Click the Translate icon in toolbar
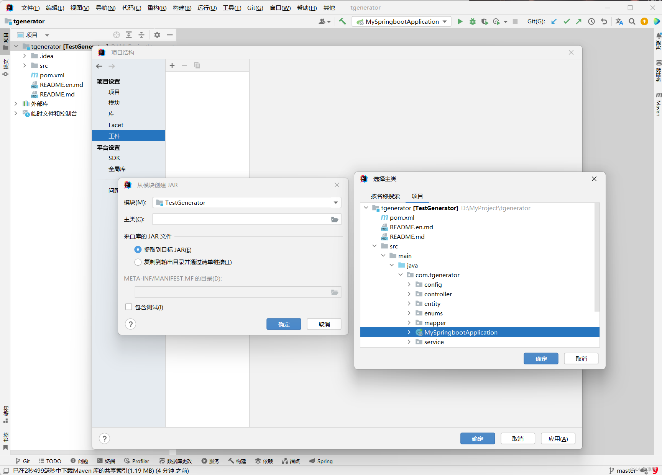 pos(619,21)
